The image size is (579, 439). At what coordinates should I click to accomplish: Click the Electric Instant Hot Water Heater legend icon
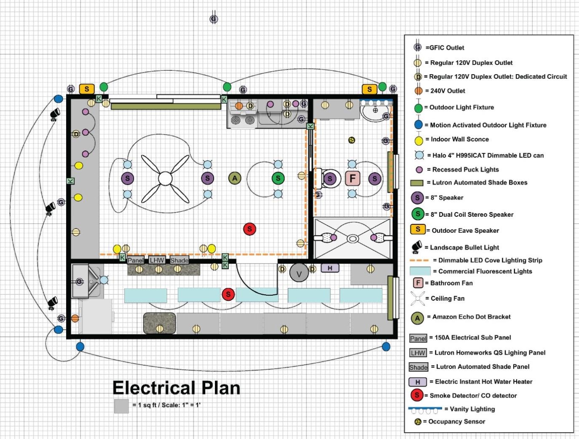coord(418,382)
